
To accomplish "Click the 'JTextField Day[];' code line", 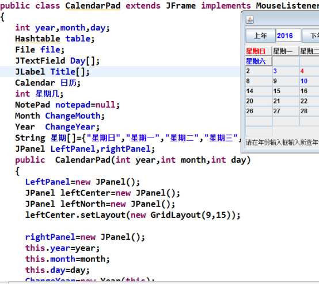I will (x=58, y=61).
